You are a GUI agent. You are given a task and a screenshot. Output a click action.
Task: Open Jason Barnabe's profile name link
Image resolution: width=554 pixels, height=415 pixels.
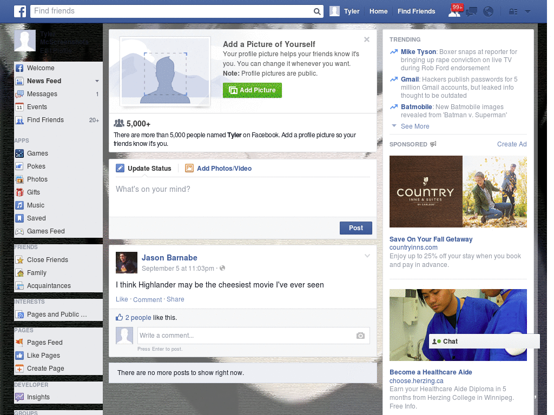point(169,258)
